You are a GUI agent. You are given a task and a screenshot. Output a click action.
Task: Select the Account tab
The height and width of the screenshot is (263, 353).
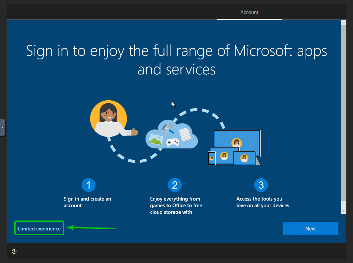pos(249,12)
